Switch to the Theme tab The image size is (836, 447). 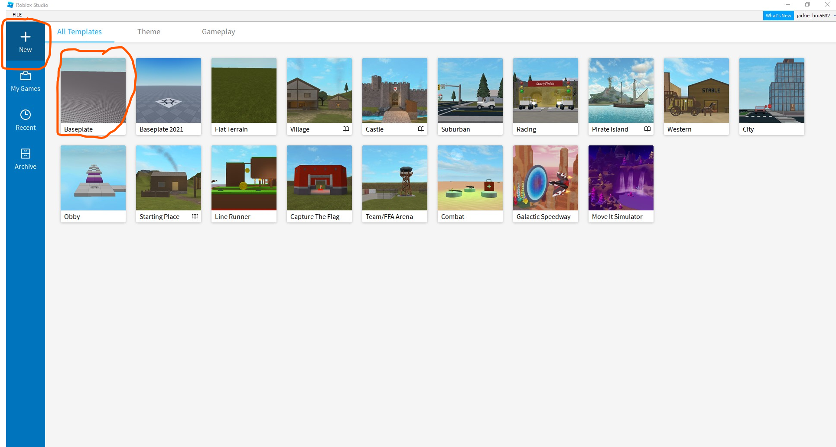coord(149,32)
